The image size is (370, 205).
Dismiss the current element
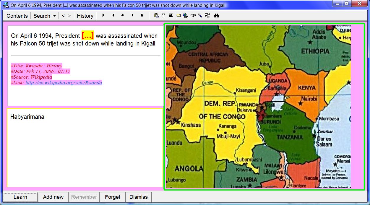click(x=138, y=197)
